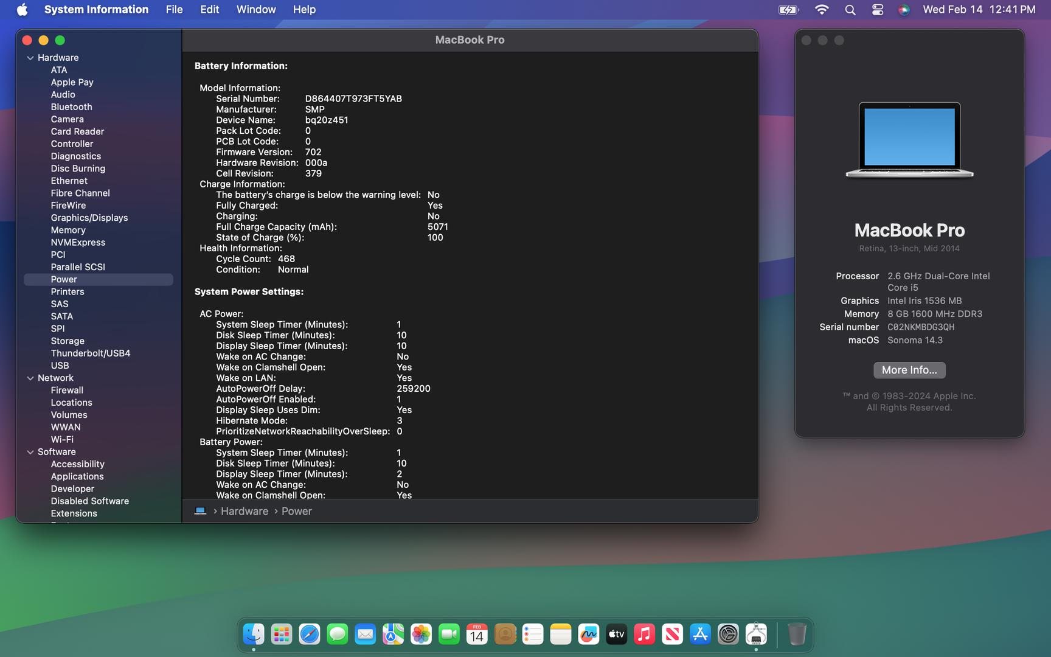
Task: Collapse the Hardware section in sidebar
Action: coord(30,58)
